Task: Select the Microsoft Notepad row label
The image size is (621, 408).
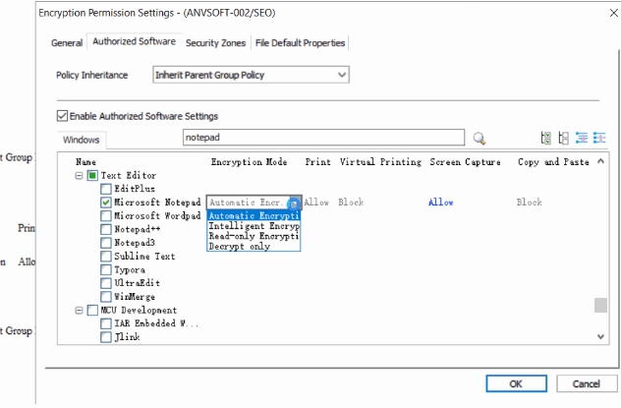Action: (x=157, y=203)
